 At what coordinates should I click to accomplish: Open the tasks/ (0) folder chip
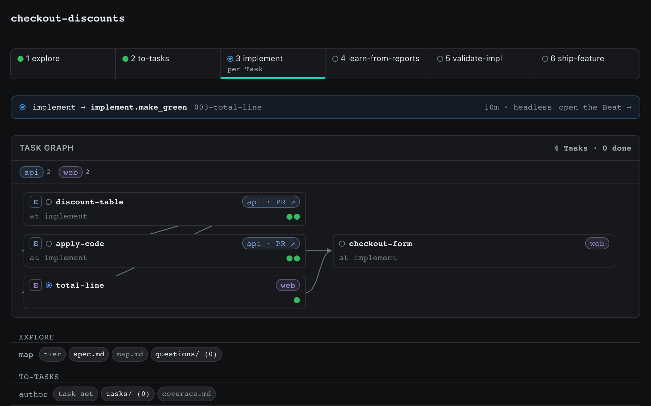[x=128, y=394]
